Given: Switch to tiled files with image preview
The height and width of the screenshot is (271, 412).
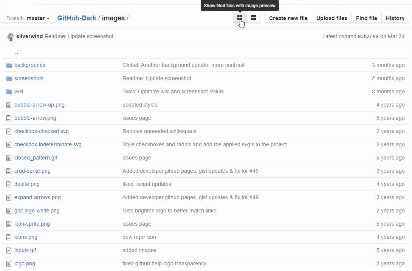Looking at the screenshot, I should 240,17.
